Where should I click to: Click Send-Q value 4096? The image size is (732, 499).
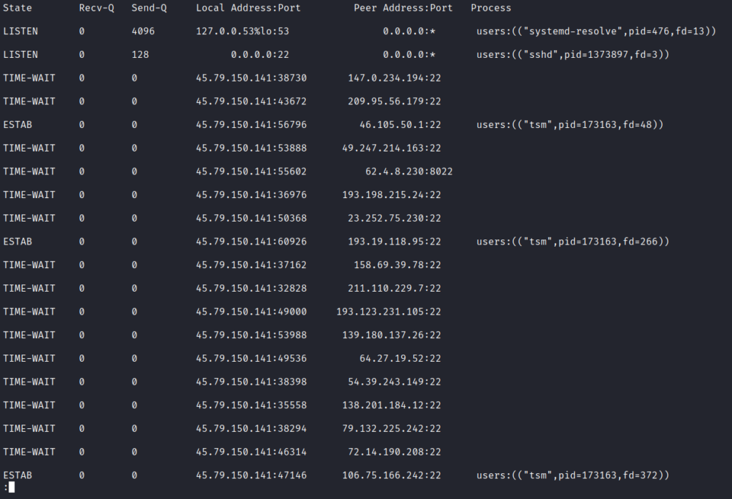[143, 31]
